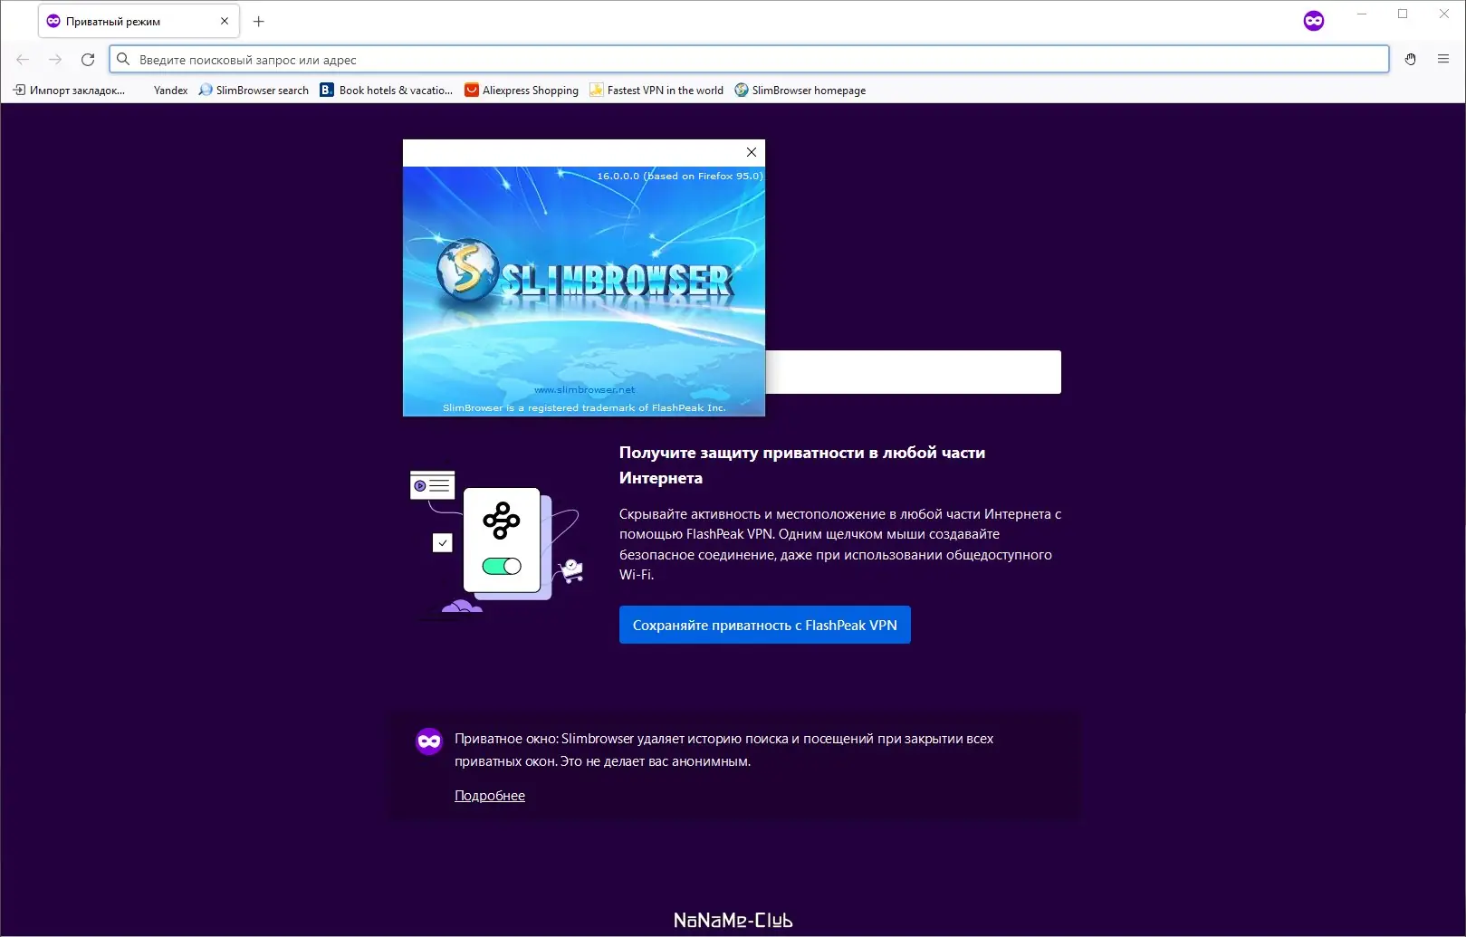Click the purple mask icon in private notice
1466x937 pixels.
(429, 741)
